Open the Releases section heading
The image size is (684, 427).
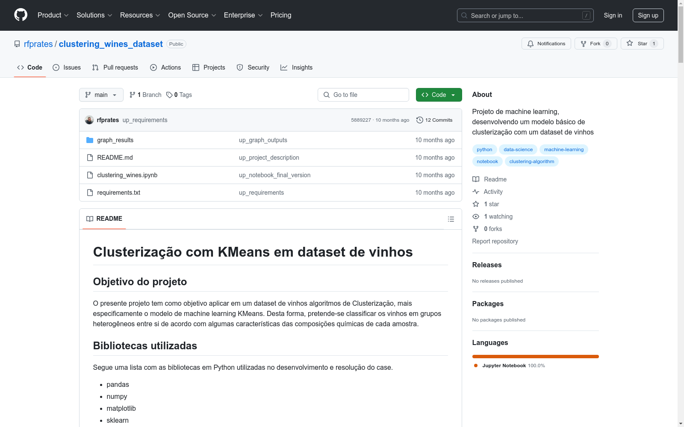(x=487, y=265)
